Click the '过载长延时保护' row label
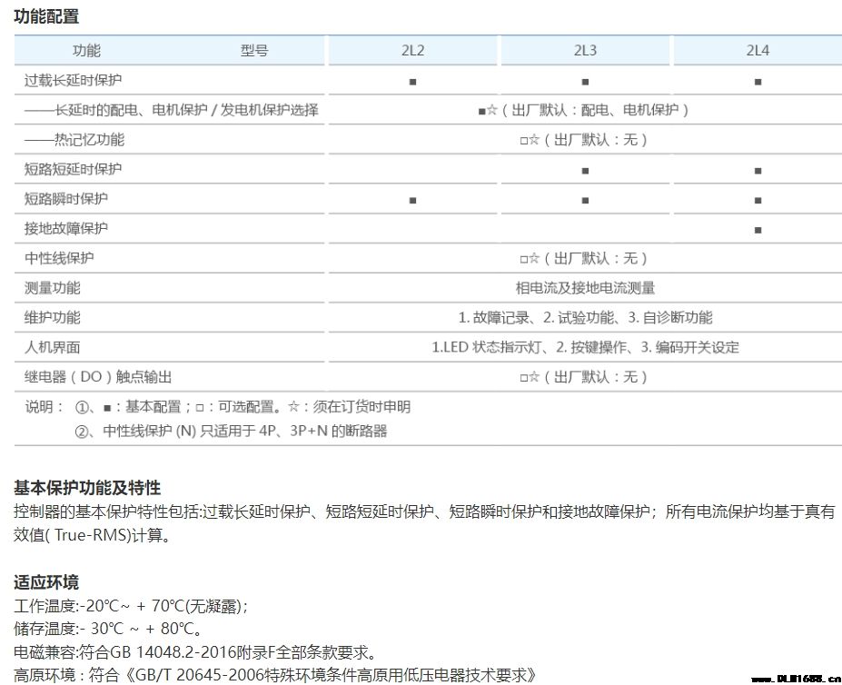The width and height of the screenshot is (842, 685). pyautogui.click(x=73, y=80)
